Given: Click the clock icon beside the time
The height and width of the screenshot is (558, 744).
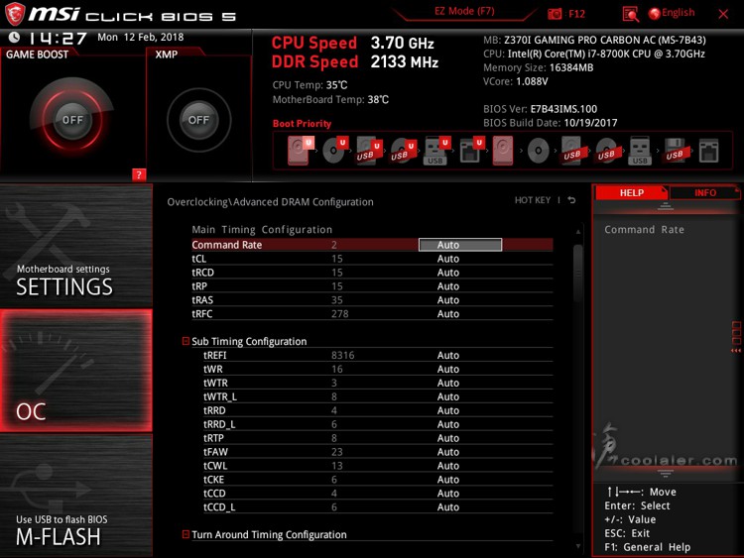Looking at the screenshot, I should point(14,37).
